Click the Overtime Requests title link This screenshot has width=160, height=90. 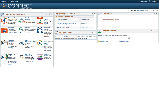click(x=28, y=19)
